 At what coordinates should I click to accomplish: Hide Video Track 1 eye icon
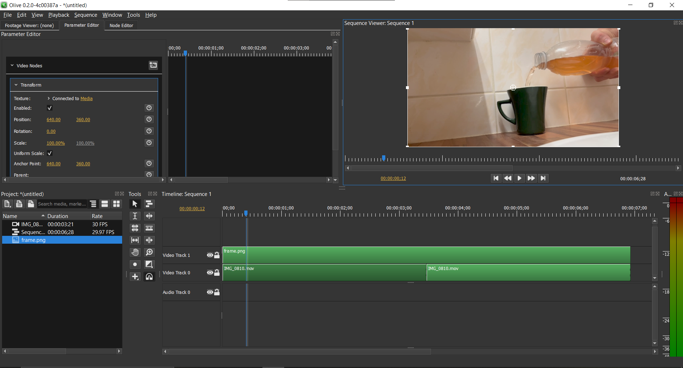point(210,255)
